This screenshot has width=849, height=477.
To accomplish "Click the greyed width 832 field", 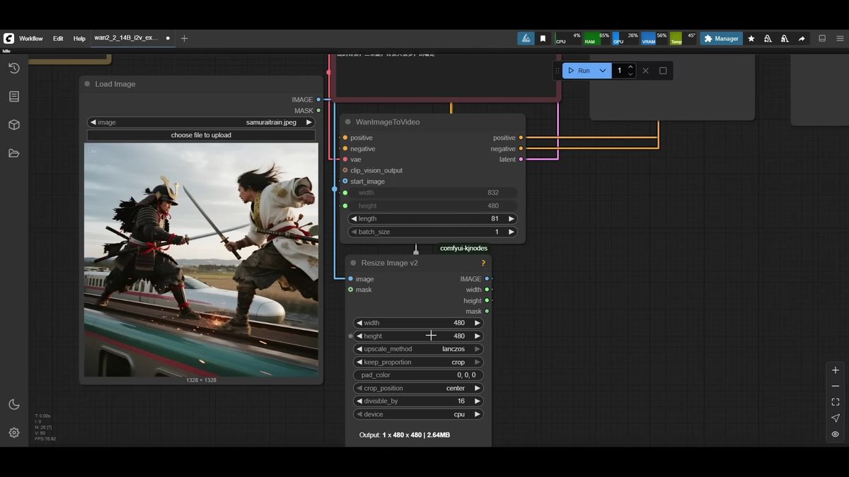I will (x=432, y=192).
